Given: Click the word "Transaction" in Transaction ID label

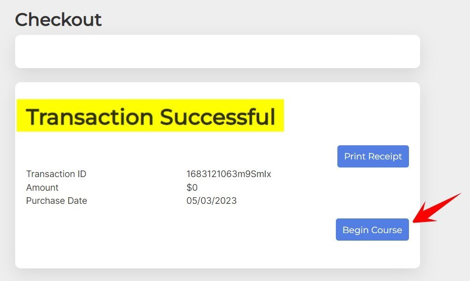Looking at the screenshot, I should click(x=49, y=174).
